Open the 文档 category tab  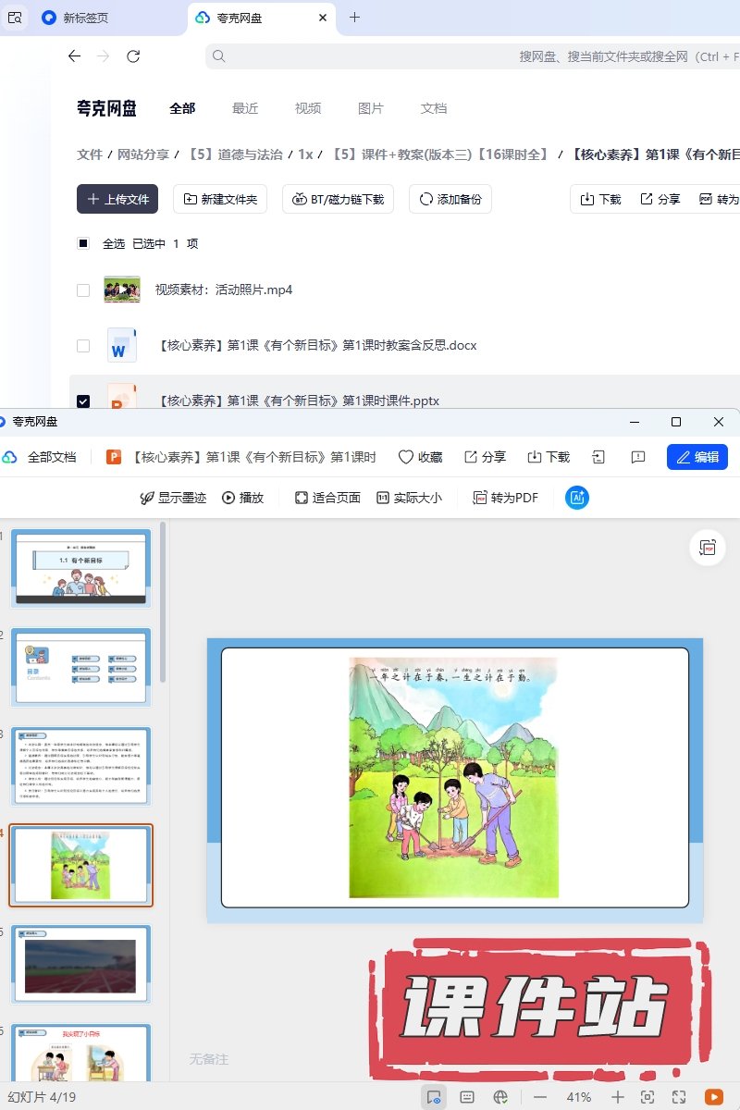tap(434, 108)
